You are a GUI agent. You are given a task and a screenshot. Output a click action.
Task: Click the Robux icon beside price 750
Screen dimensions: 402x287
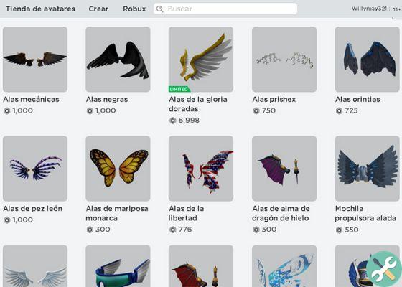coord(256,110)
